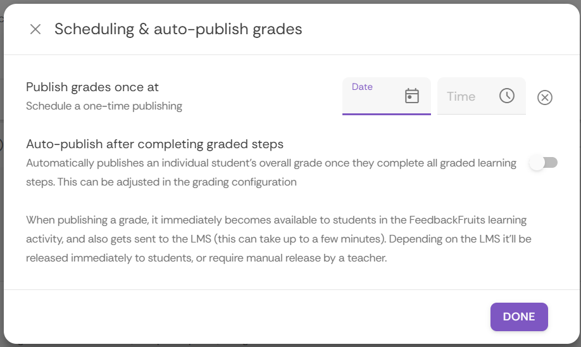
Task: Click the description mentioning grading configuration
Action: (161, 182)
